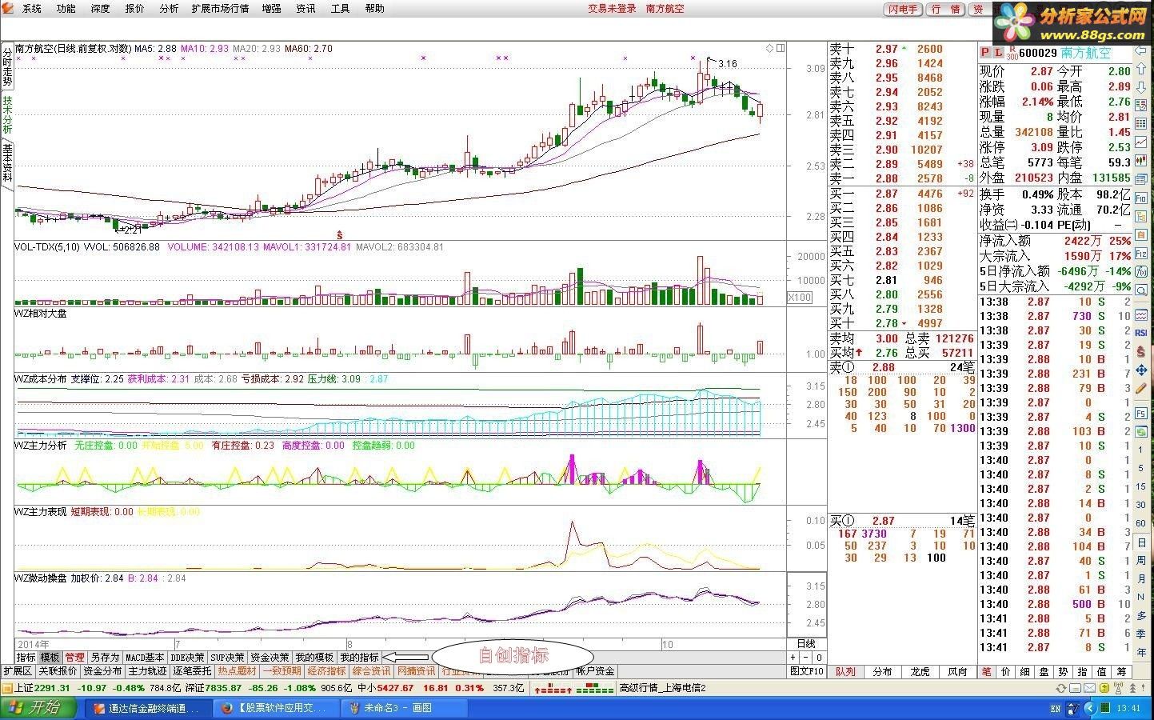Click the green refresh icon in sidebar

pyautogui.click(x=1141, y=432)
